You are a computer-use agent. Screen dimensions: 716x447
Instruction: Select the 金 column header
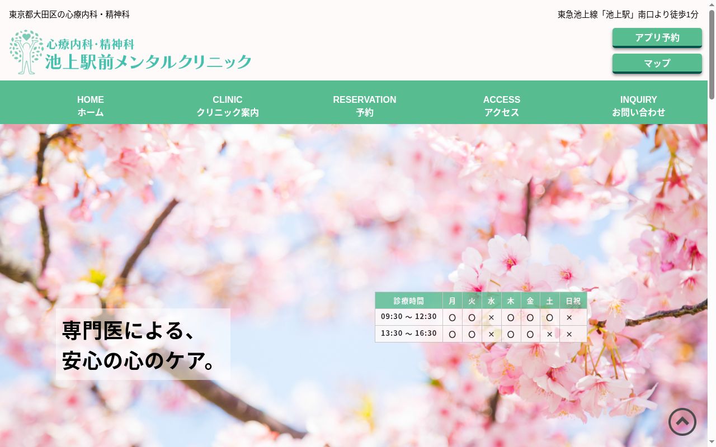pyautogui.click(x=530, y=301)
